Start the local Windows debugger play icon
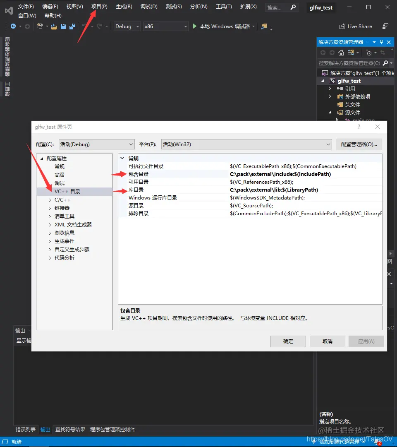 click(194, 26)
